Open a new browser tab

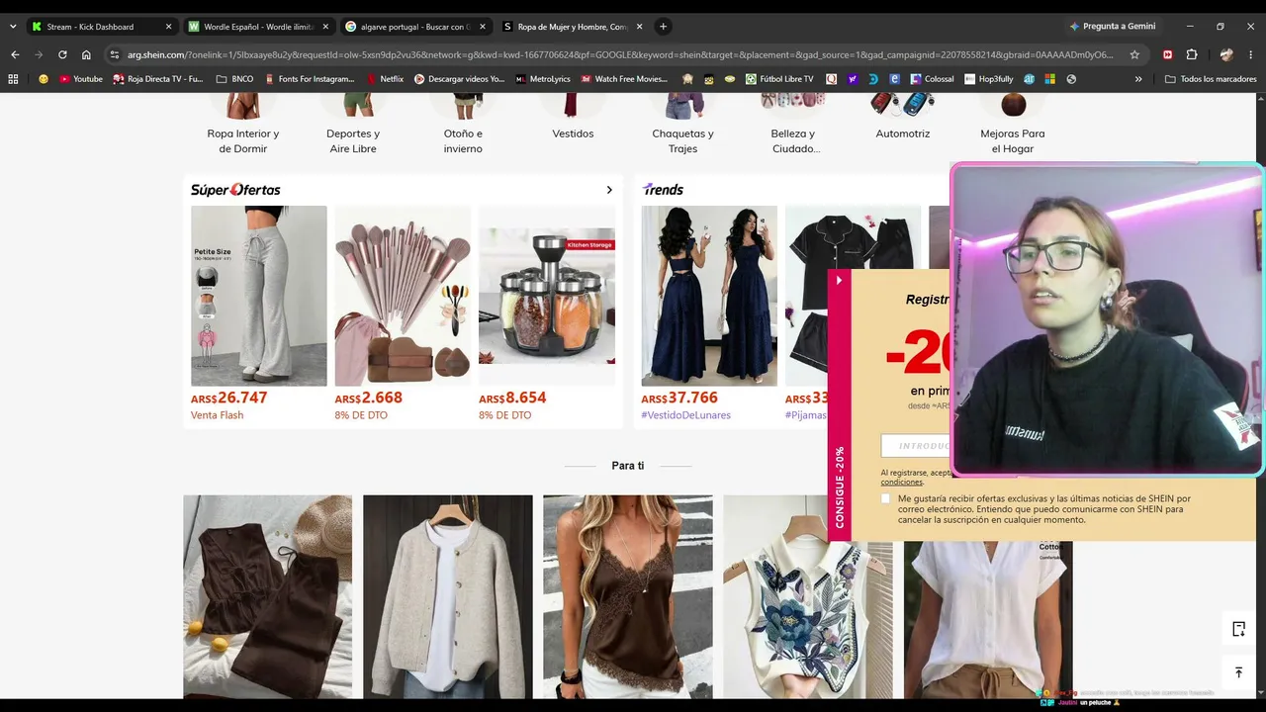[x=663, y=27]
